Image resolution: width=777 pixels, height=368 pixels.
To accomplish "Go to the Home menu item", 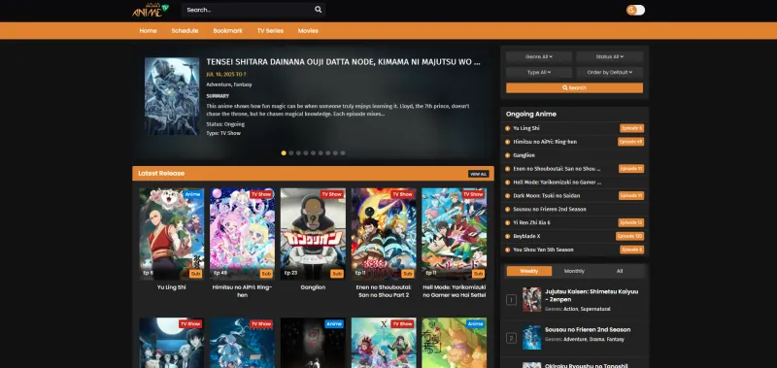I will pyautogui.click(x=149, y=31).
